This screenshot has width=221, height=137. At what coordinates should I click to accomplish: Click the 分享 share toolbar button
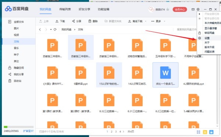(77, 21)
